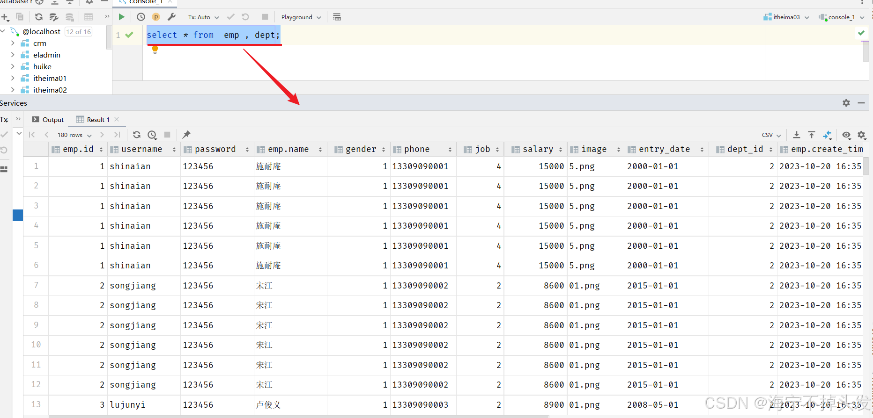Screen dimensions: 873x418
Task: Open query history clock icon in console toolbar
Action: [141, 17]
